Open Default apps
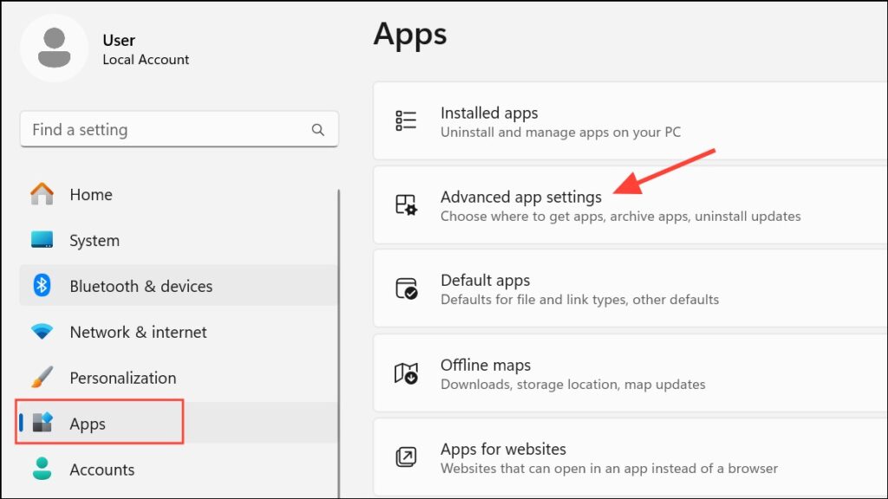Image resolution: width=888 pixels, height=499 pixels. [x=630, y=288]
